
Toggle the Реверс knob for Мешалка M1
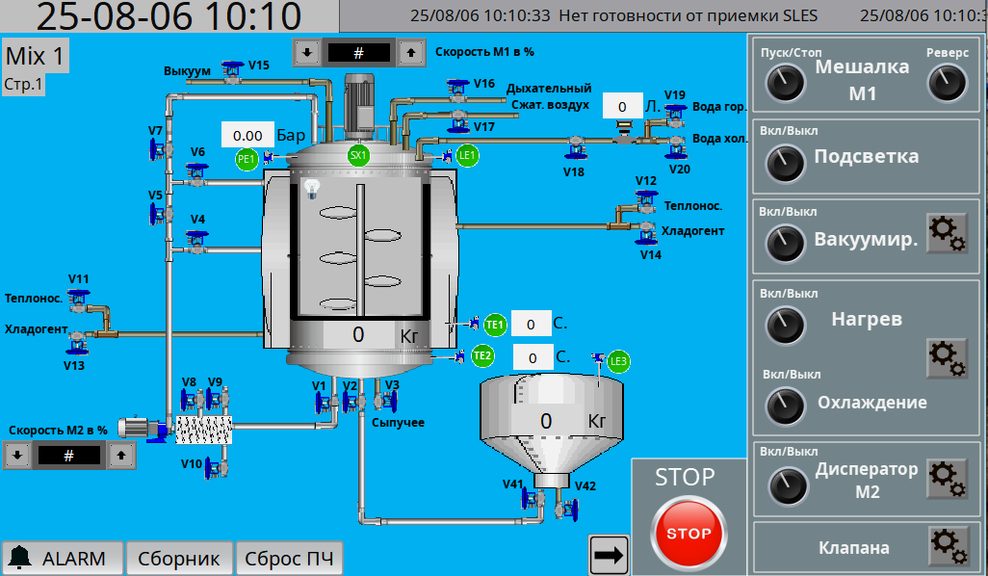pyautogui.click(x=946, y=84)
